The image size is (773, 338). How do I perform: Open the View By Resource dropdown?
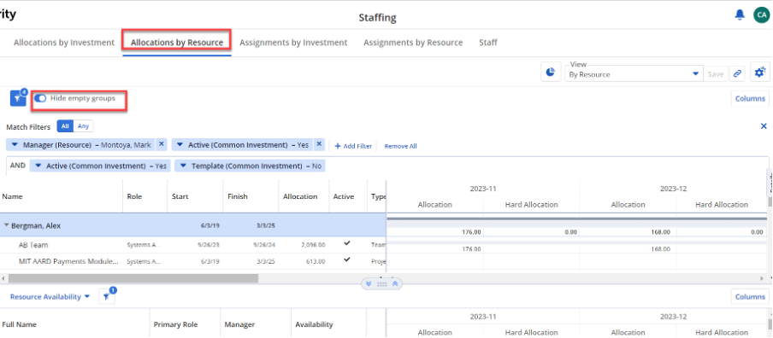coord(634,74)
